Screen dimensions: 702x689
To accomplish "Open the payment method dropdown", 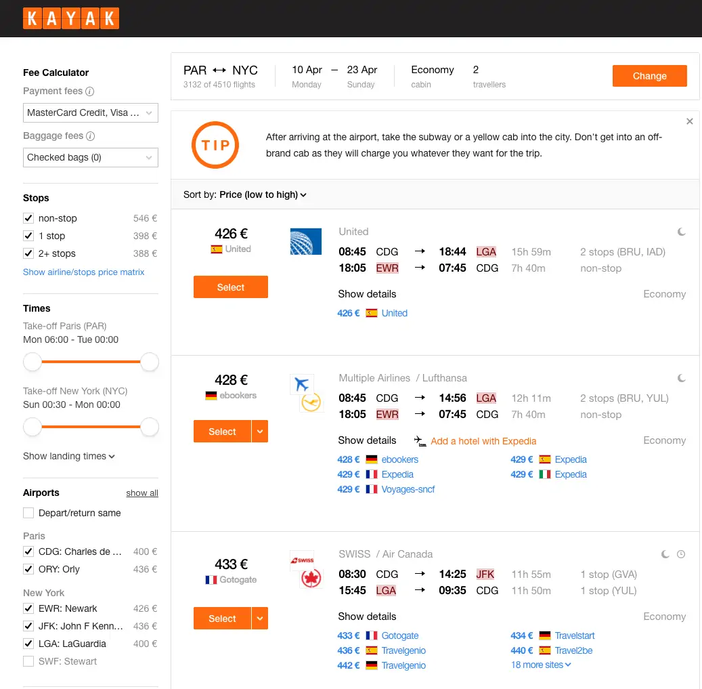I will coord(90,113).
